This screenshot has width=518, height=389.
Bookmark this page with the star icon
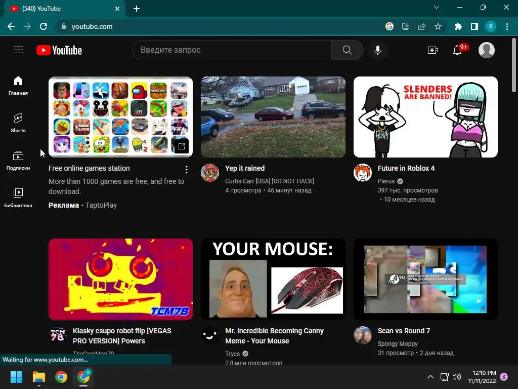coord(438,26)
